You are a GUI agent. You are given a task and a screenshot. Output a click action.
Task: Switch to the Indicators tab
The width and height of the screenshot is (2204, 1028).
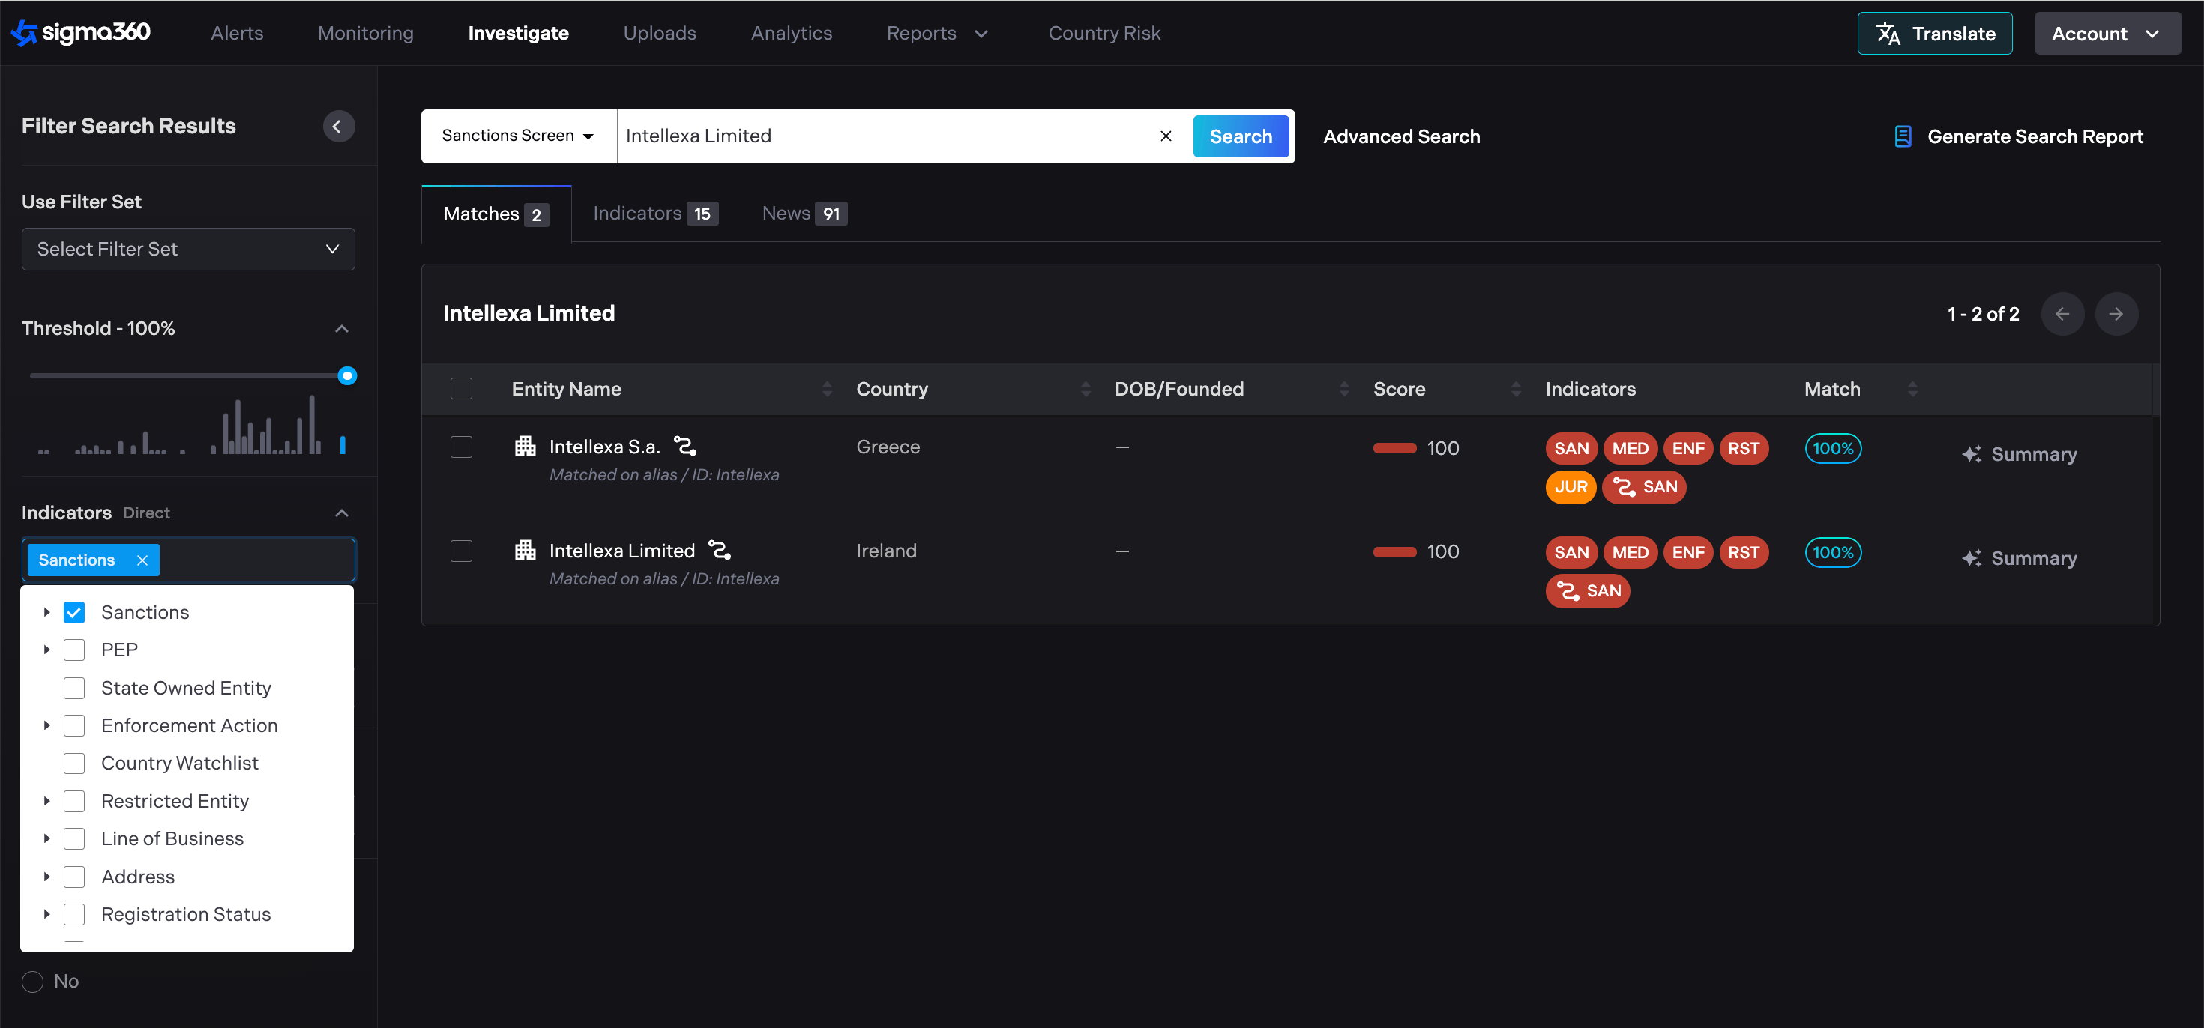click(x=654, y=214)
